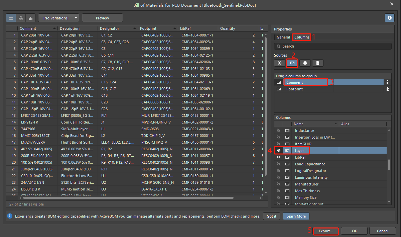Click the bar chart view icon
Screen dimensions: 401x237
coord(30,18)
